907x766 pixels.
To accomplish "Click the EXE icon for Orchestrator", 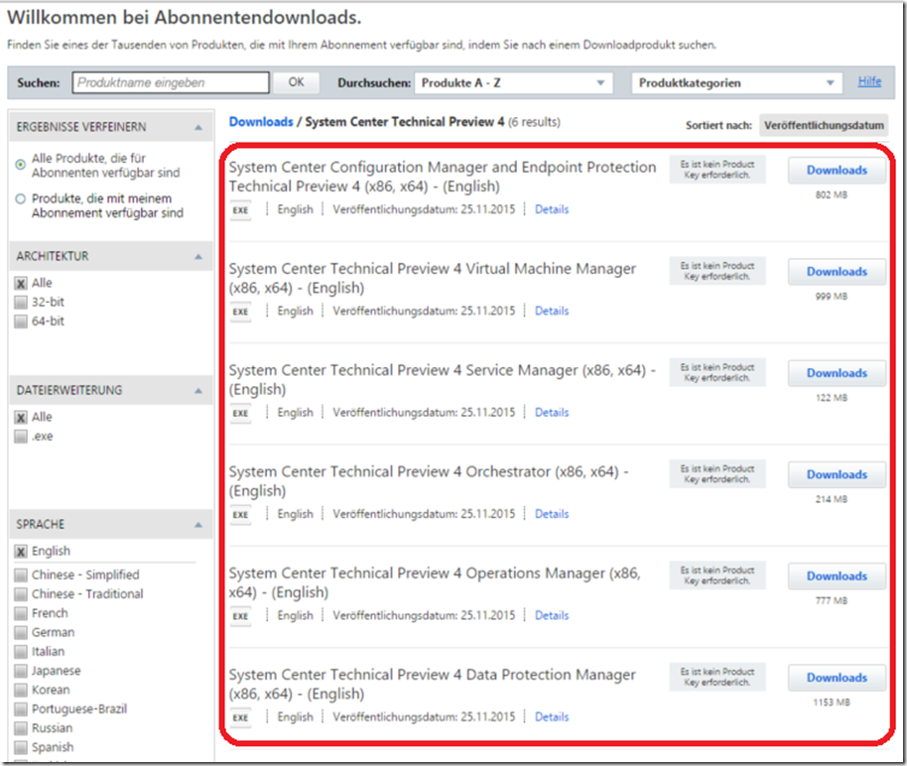I will (240, 514).
